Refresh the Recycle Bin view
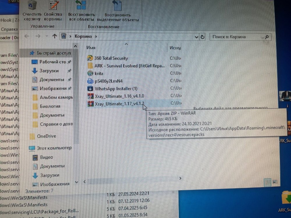 [x=203, y=37]
